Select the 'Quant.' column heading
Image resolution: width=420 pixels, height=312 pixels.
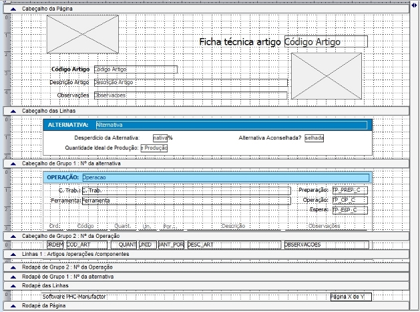123,226
